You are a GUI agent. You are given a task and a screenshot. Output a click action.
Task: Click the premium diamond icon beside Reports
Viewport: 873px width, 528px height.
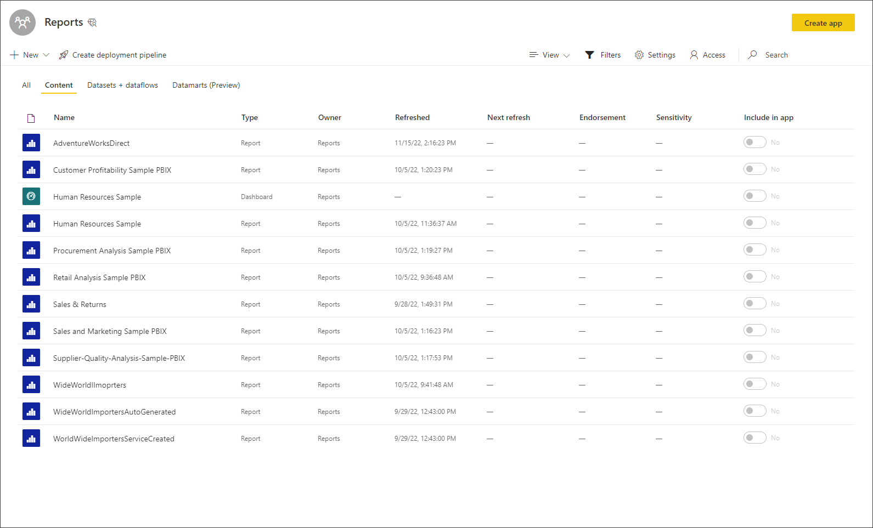tap(92, 22)
